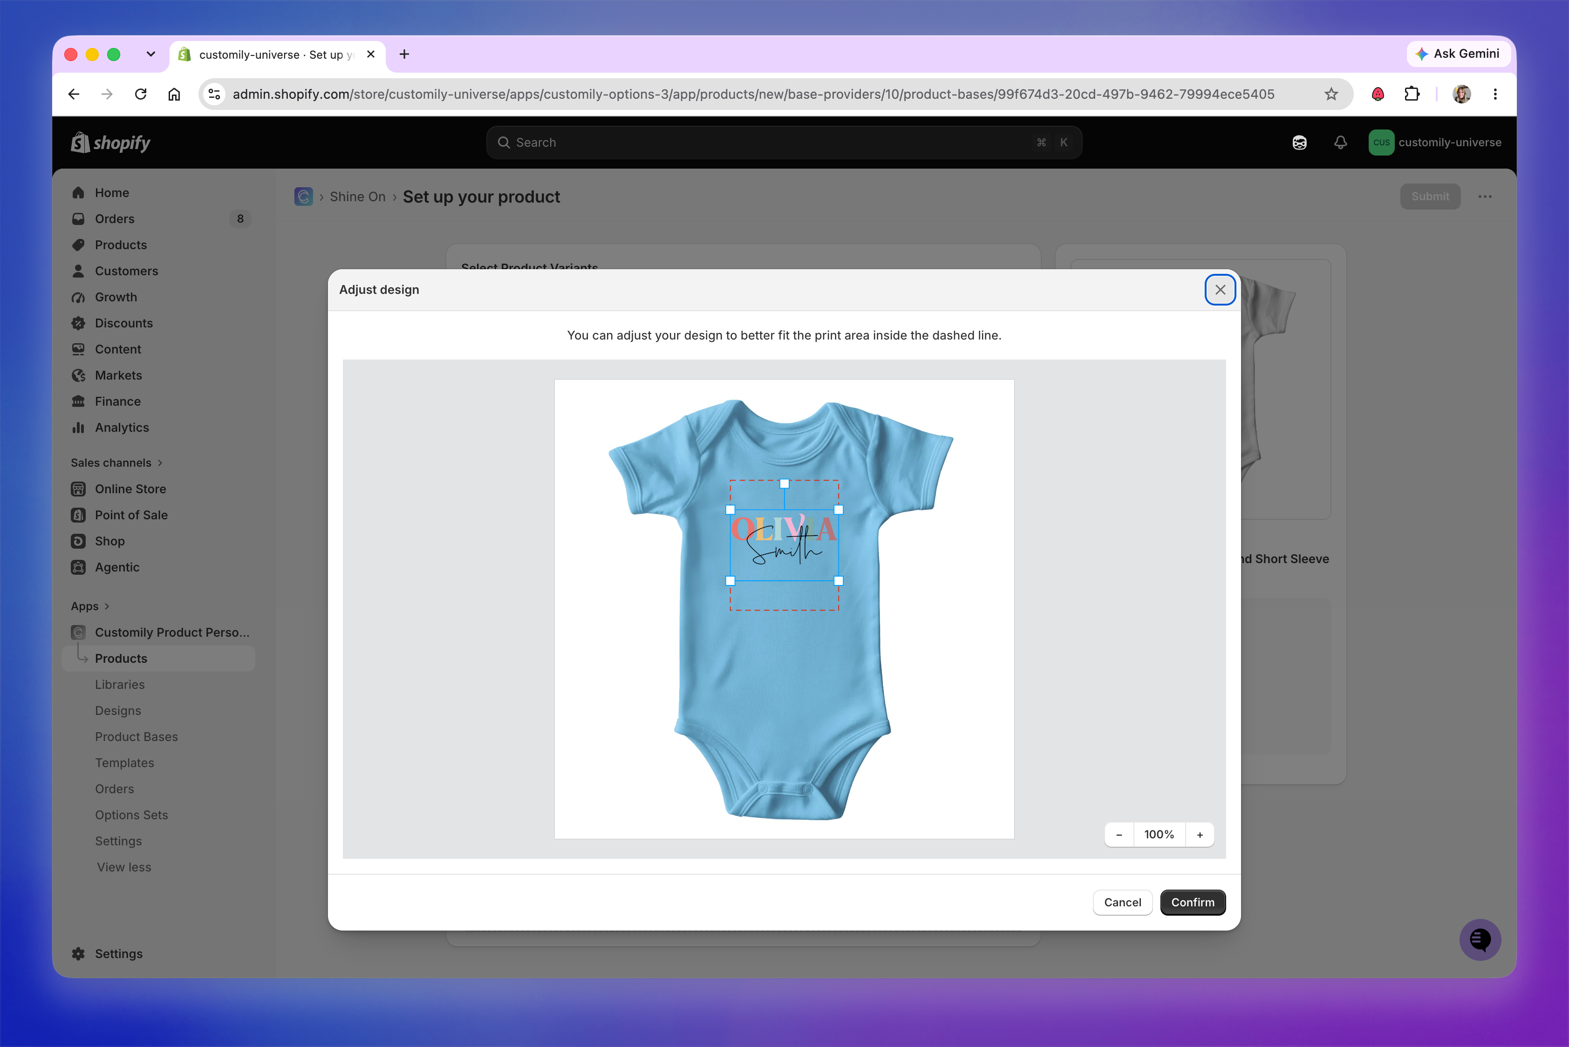Click the Content sidebar icon

(78, 349)
